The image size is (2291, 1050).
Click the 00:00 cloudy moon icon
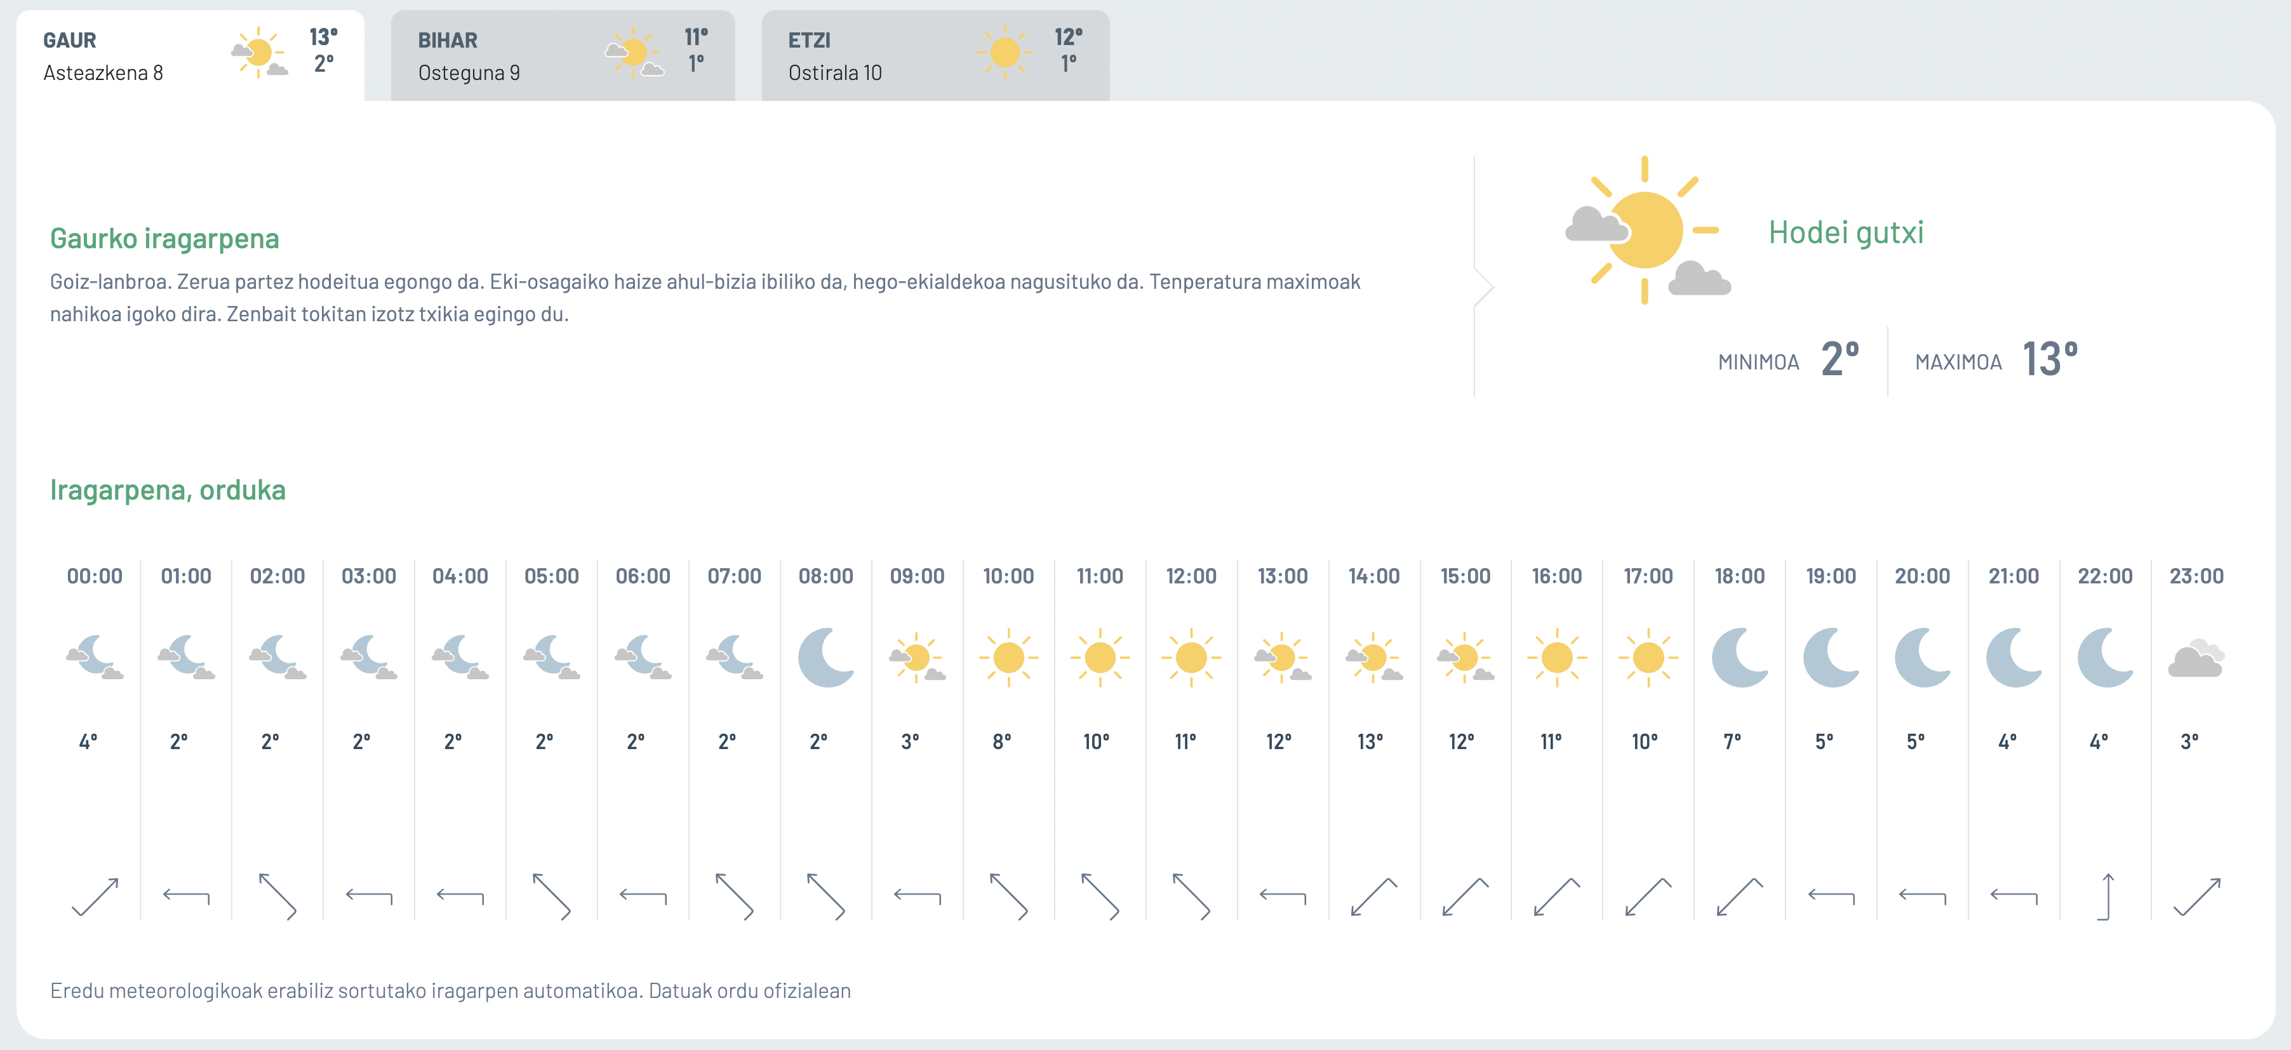tap(95, 658)
